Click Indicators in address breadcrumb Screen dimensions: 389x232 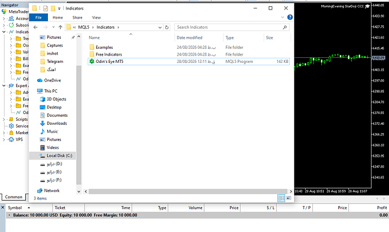(x=105, y=27)
